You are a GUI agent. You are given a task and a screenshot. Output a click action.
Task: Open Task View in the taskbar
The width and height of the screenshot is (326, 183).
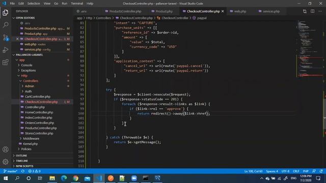tap(40, 178)
